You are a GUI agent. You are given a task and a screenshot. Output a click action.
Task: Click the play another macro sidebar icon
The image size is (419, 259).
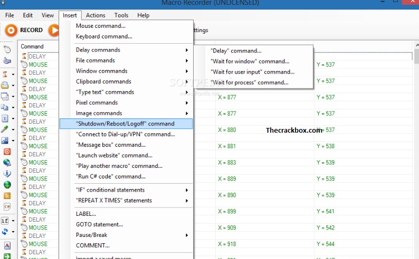(7, 196)
